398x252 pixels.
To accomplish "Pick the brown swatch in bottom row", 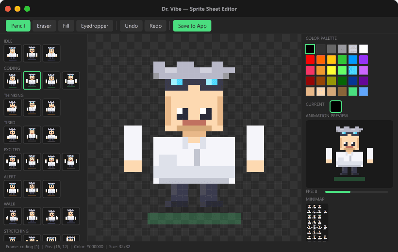I will pos(342,92).
